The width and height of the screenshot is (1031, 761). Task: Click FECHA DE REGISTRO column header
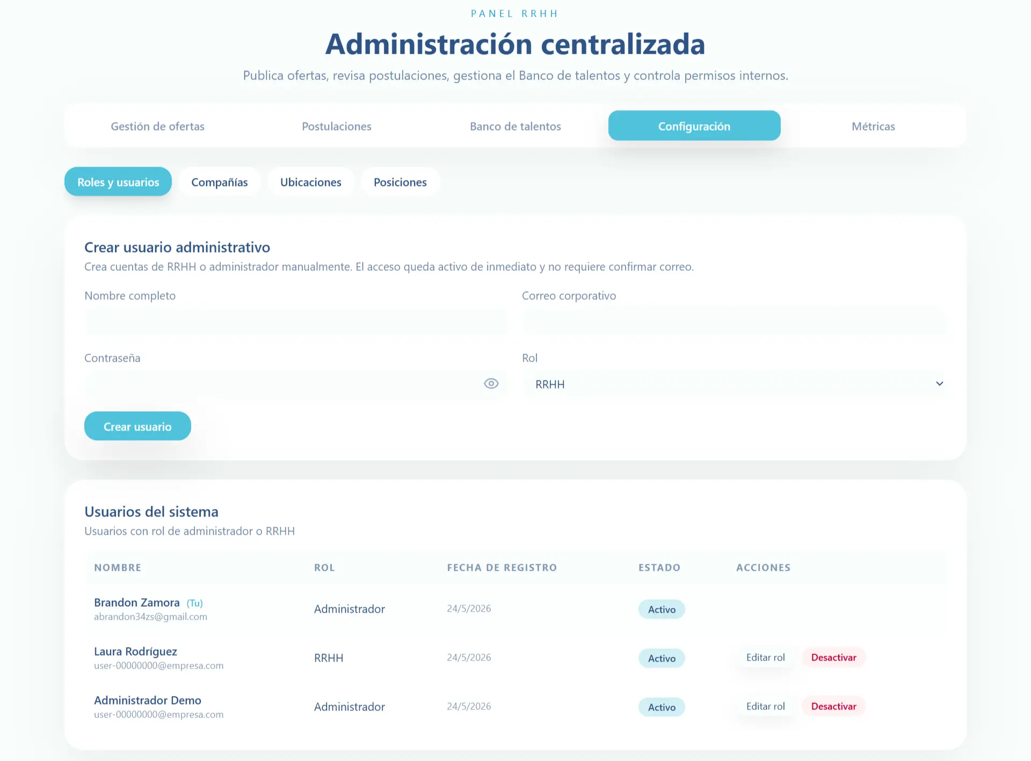coord(502,568)
